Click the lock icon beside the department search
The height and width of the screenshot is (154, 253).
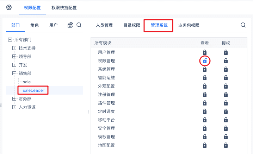(70, 25)
